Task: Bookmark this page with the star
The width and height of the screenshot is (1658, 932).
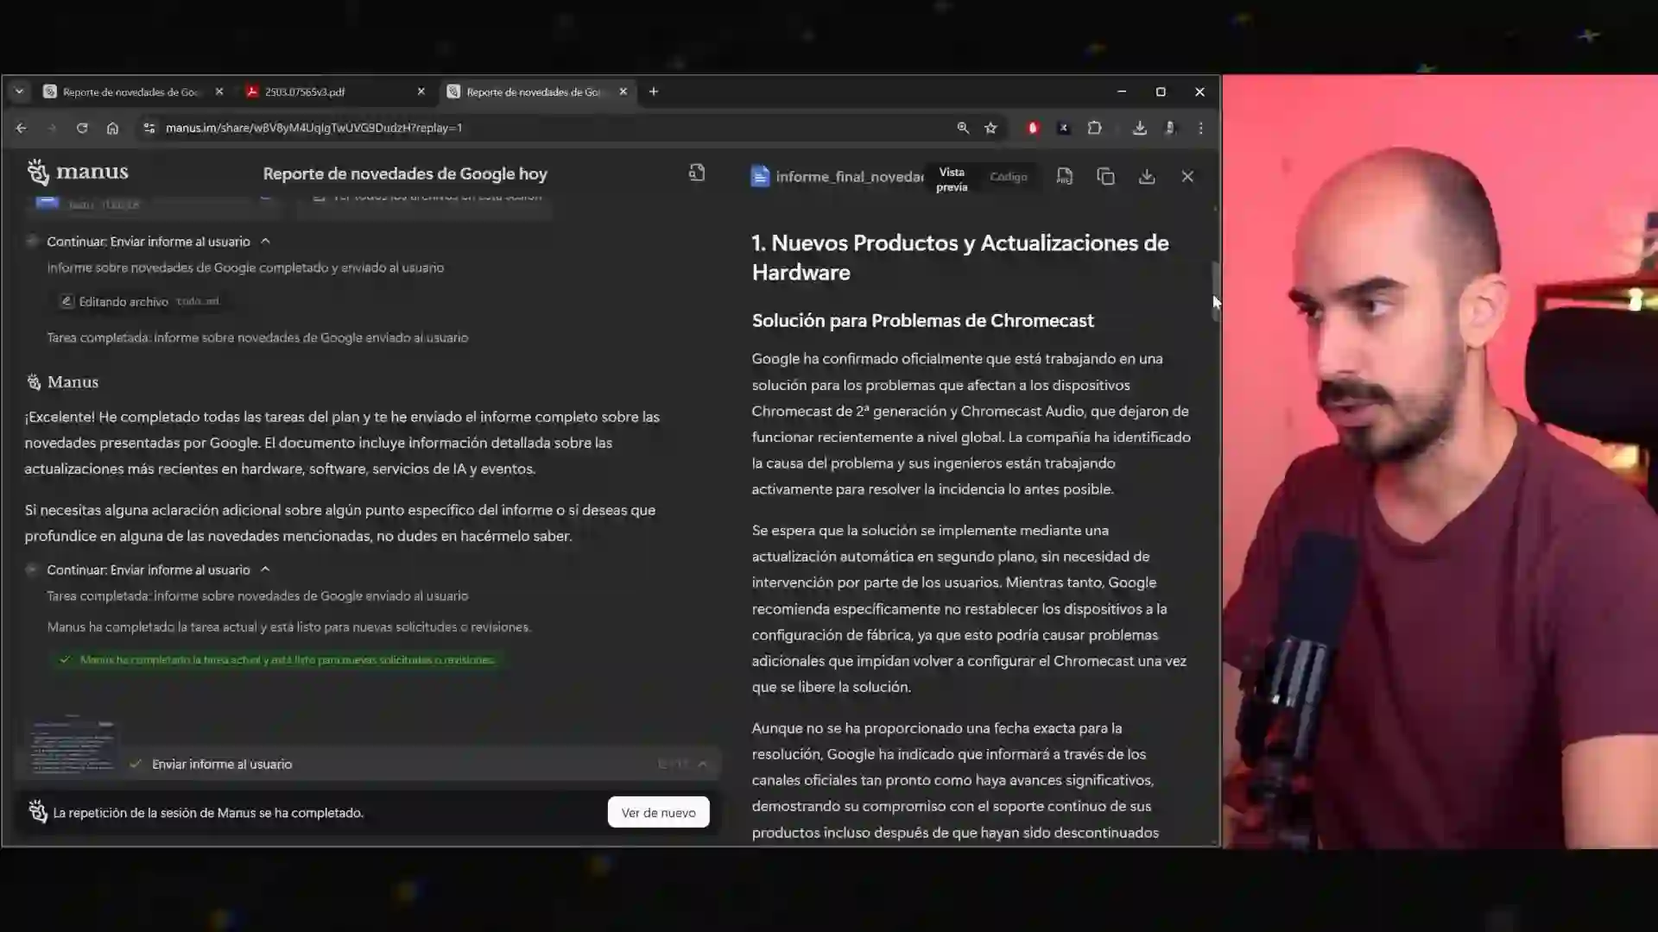Action: (x=990, y=128)
